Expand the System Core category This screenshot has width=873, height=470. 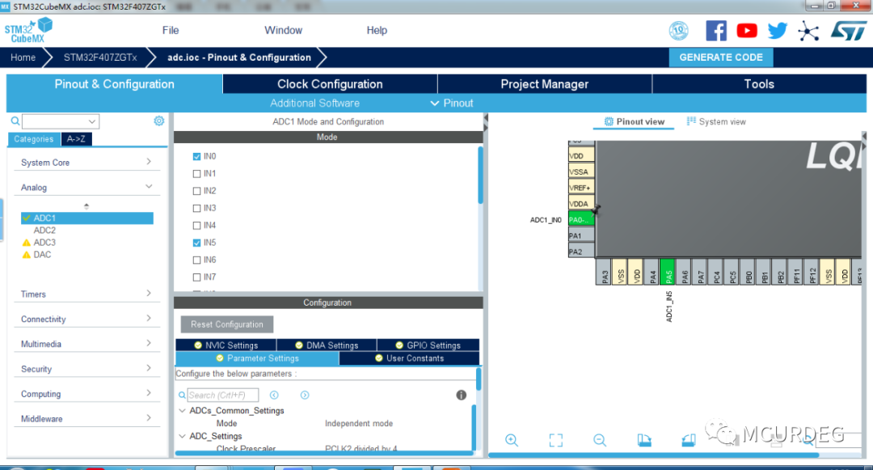pyautogui.click(x=86, y=162)
